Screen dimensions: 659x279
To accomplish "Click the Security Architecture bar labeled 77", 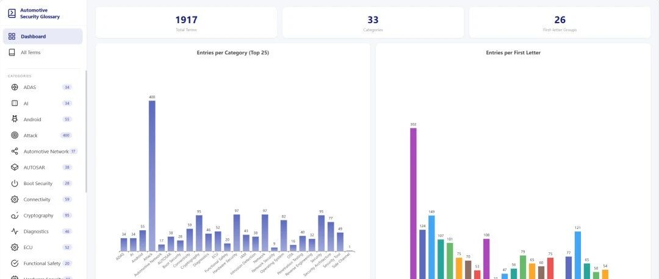I will click(331, 236).
